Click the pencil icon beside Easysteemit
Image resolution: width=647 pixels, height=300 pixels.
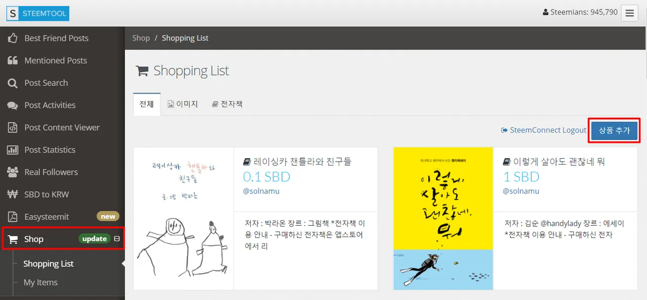pyautogui.click(x=13, y=217)
